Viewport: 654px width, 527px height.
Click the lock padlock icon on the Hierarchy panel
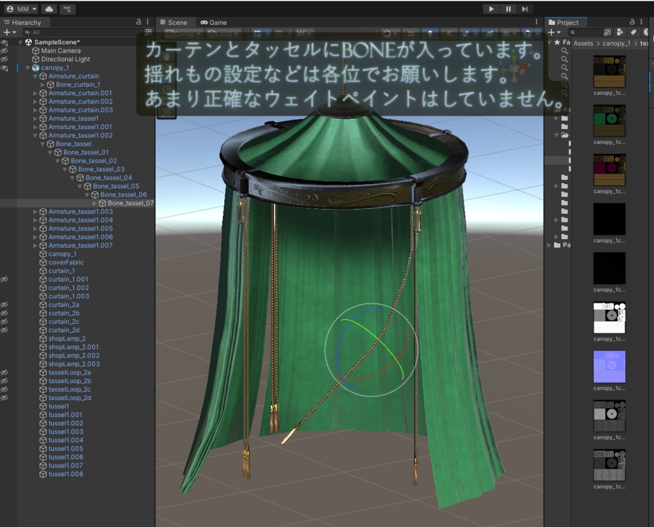(138, 22)
